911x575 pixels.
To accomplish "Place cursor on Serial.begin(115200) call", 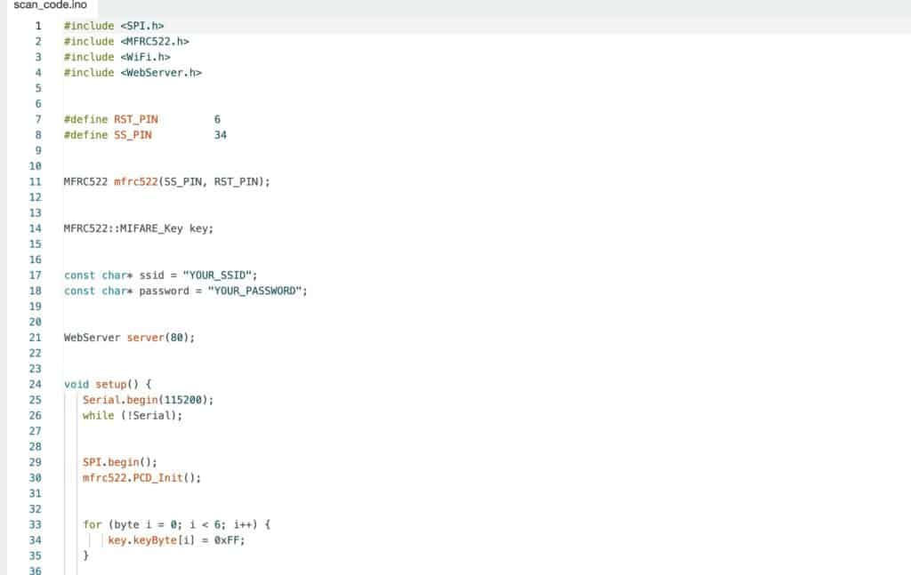I will (x=148, y=400).
